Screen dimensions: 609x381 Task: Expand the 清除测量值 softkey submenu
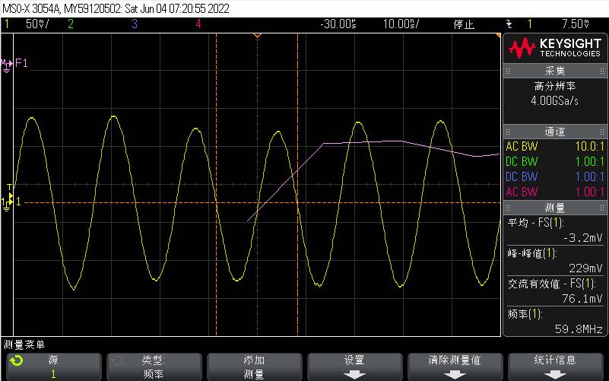click(455, 367)
